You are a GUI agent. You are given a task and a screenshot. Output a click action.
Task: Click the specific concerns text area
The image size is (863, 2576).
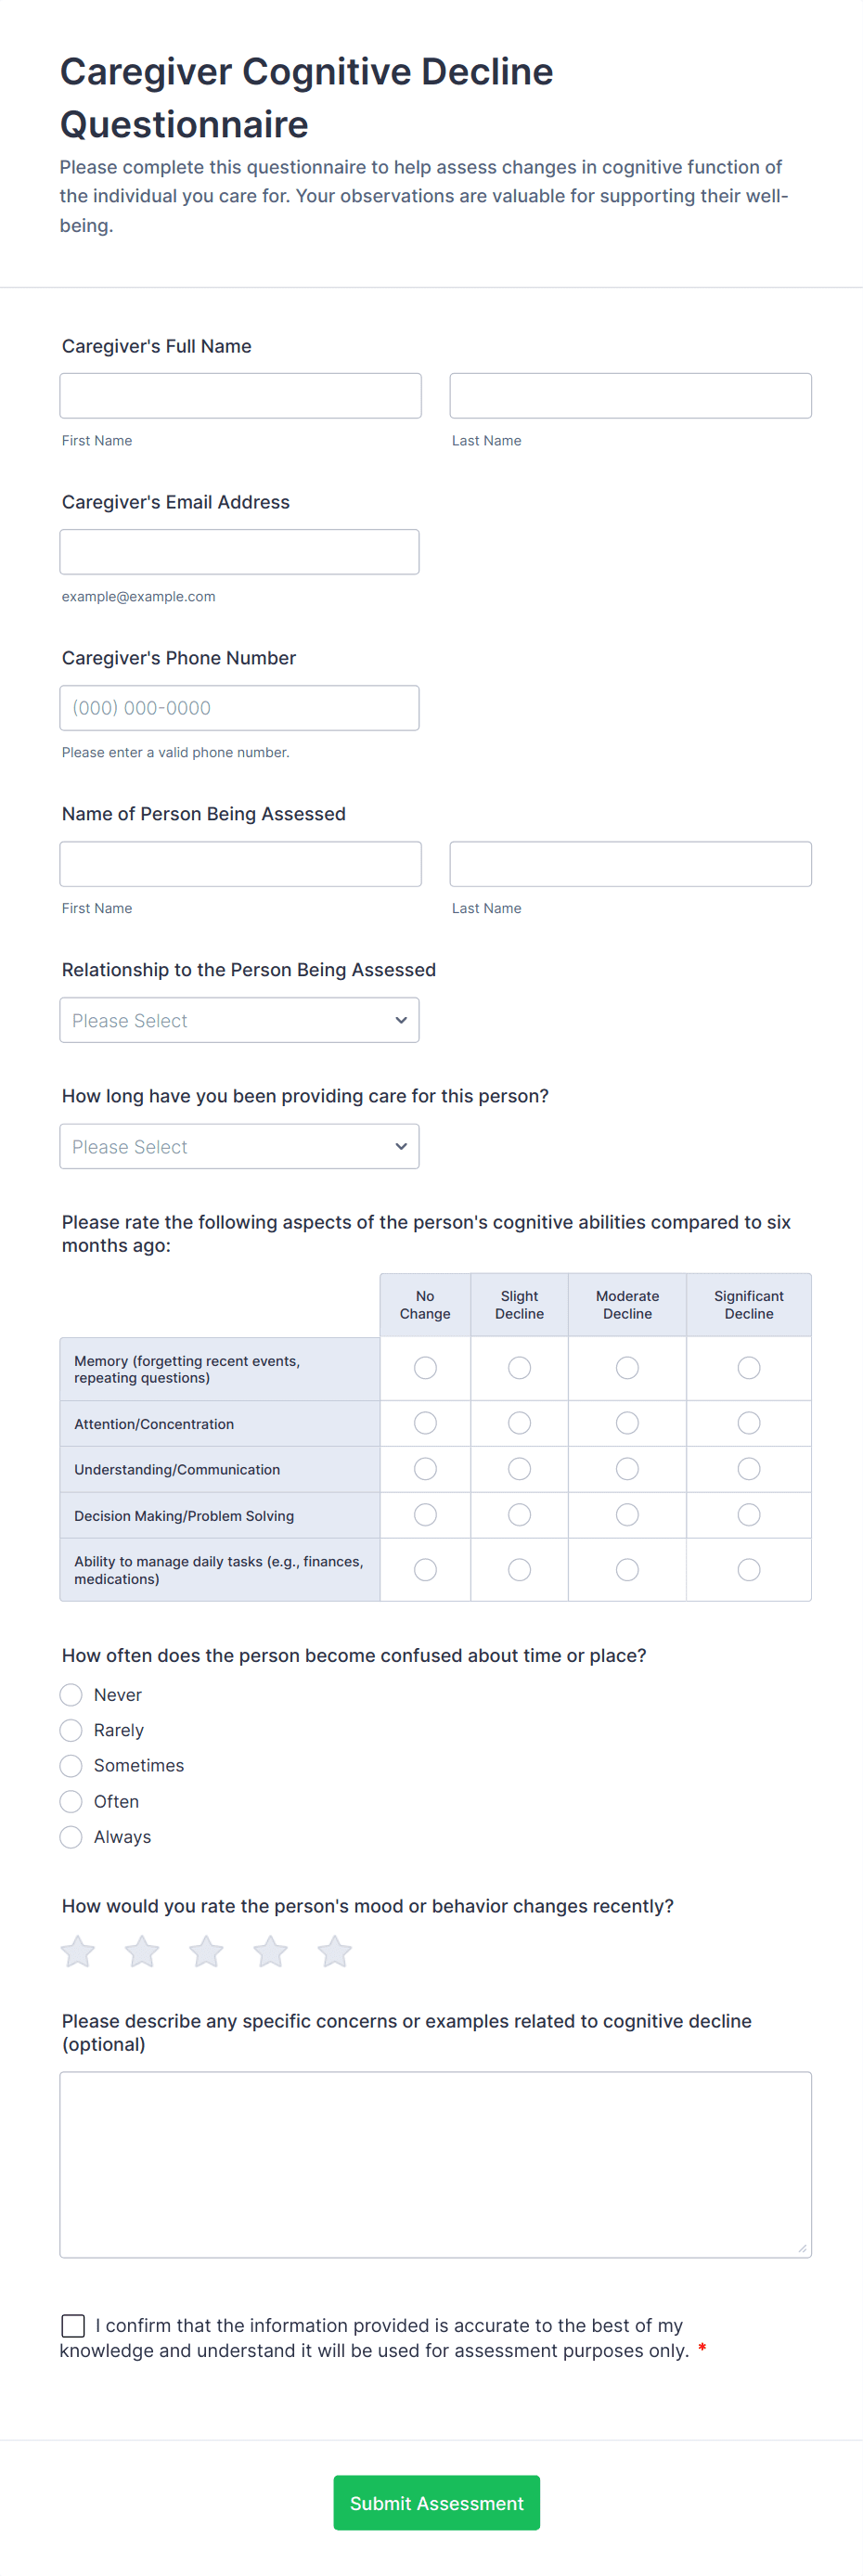(435, 2164)
